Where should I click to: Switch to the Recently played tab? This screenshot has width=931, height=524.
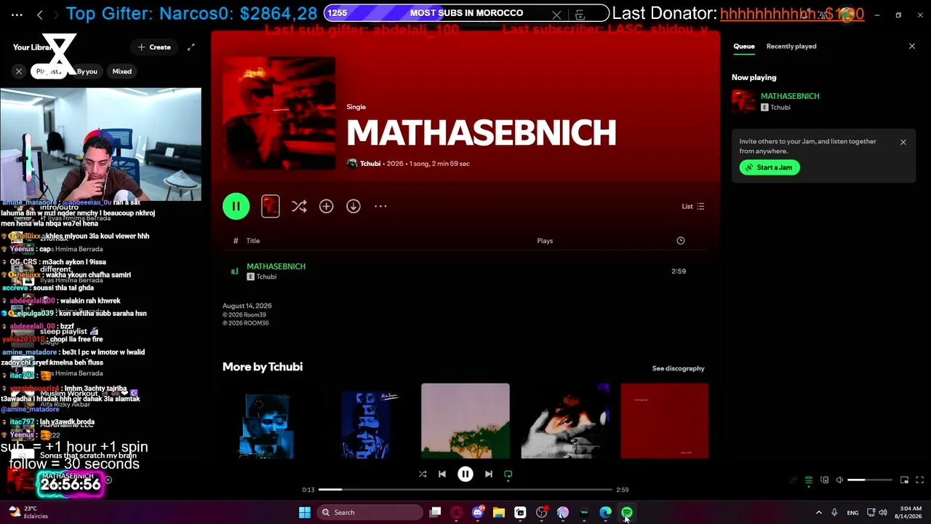pyautogui.click(x=791, y=47)
